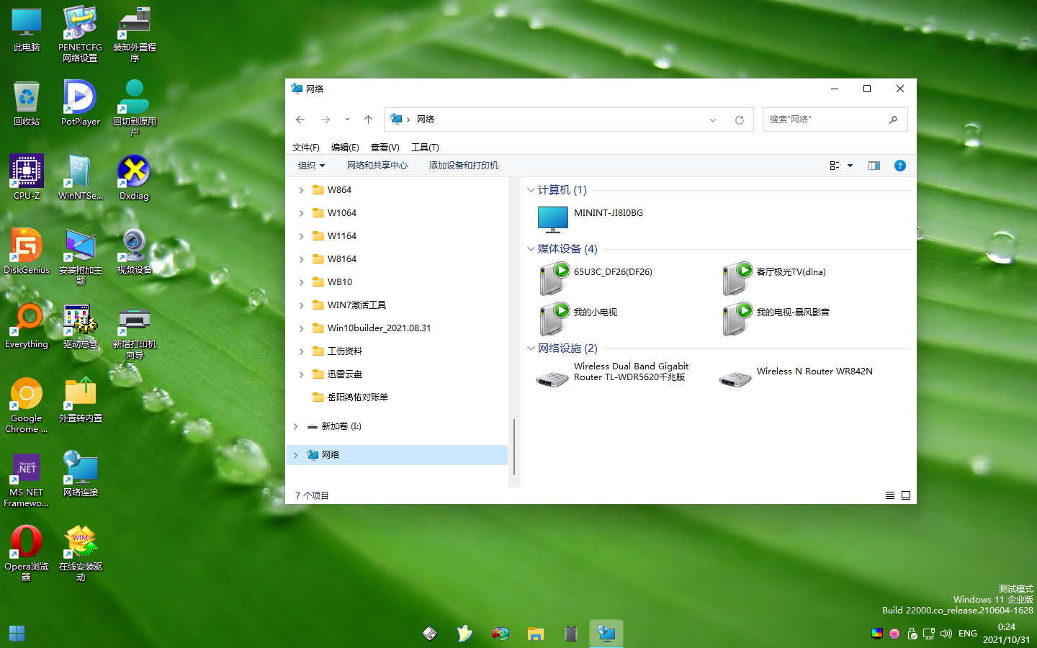Open PotPlayer desktop shortcut
The height and width of the screenshot is (648, 1037).
pyautogui.click(x=80, y=103)
